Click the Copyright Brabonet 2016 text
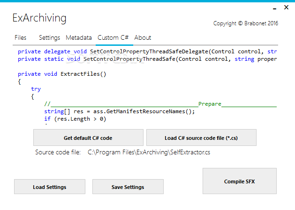 (x=246, y=23)
